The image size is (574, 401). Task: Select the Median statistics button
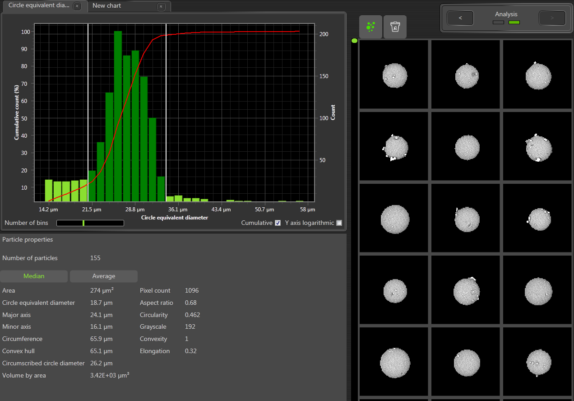pyautogui.click(x=34, y=276)
